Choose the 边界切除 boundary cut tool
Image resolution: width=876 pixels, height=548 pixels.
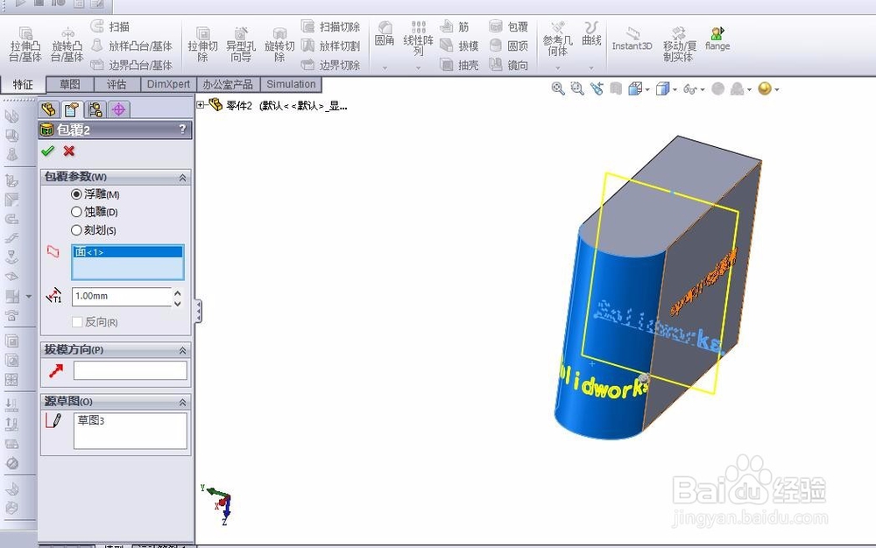(330, 65)
